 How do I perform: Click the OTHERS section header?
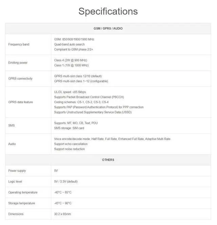pyautogui.click(x=108, y=160)
